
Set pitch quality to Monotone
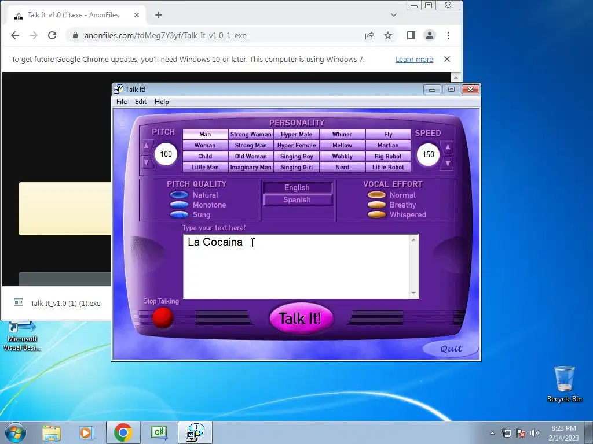pyautogui.click(x=179, y=205)
